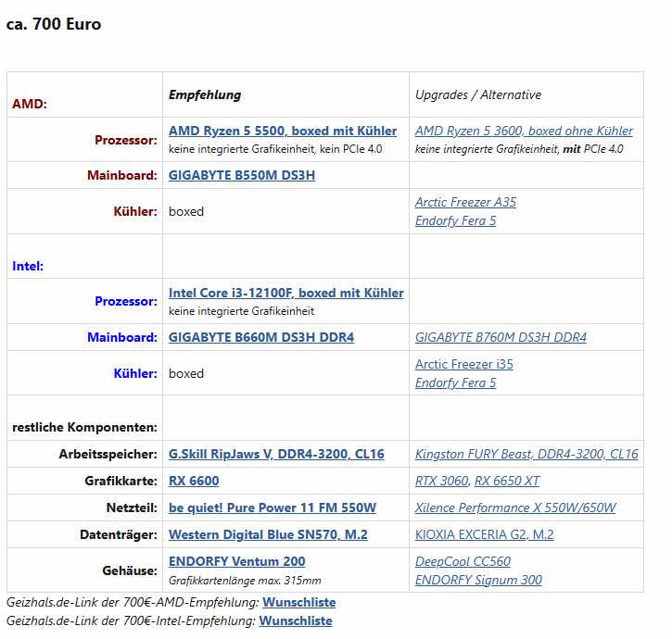Open AMD Ryzen 5 3600 alternative link
The height and width of the screenshot is (639, 672).
click(x=524, y=132)
